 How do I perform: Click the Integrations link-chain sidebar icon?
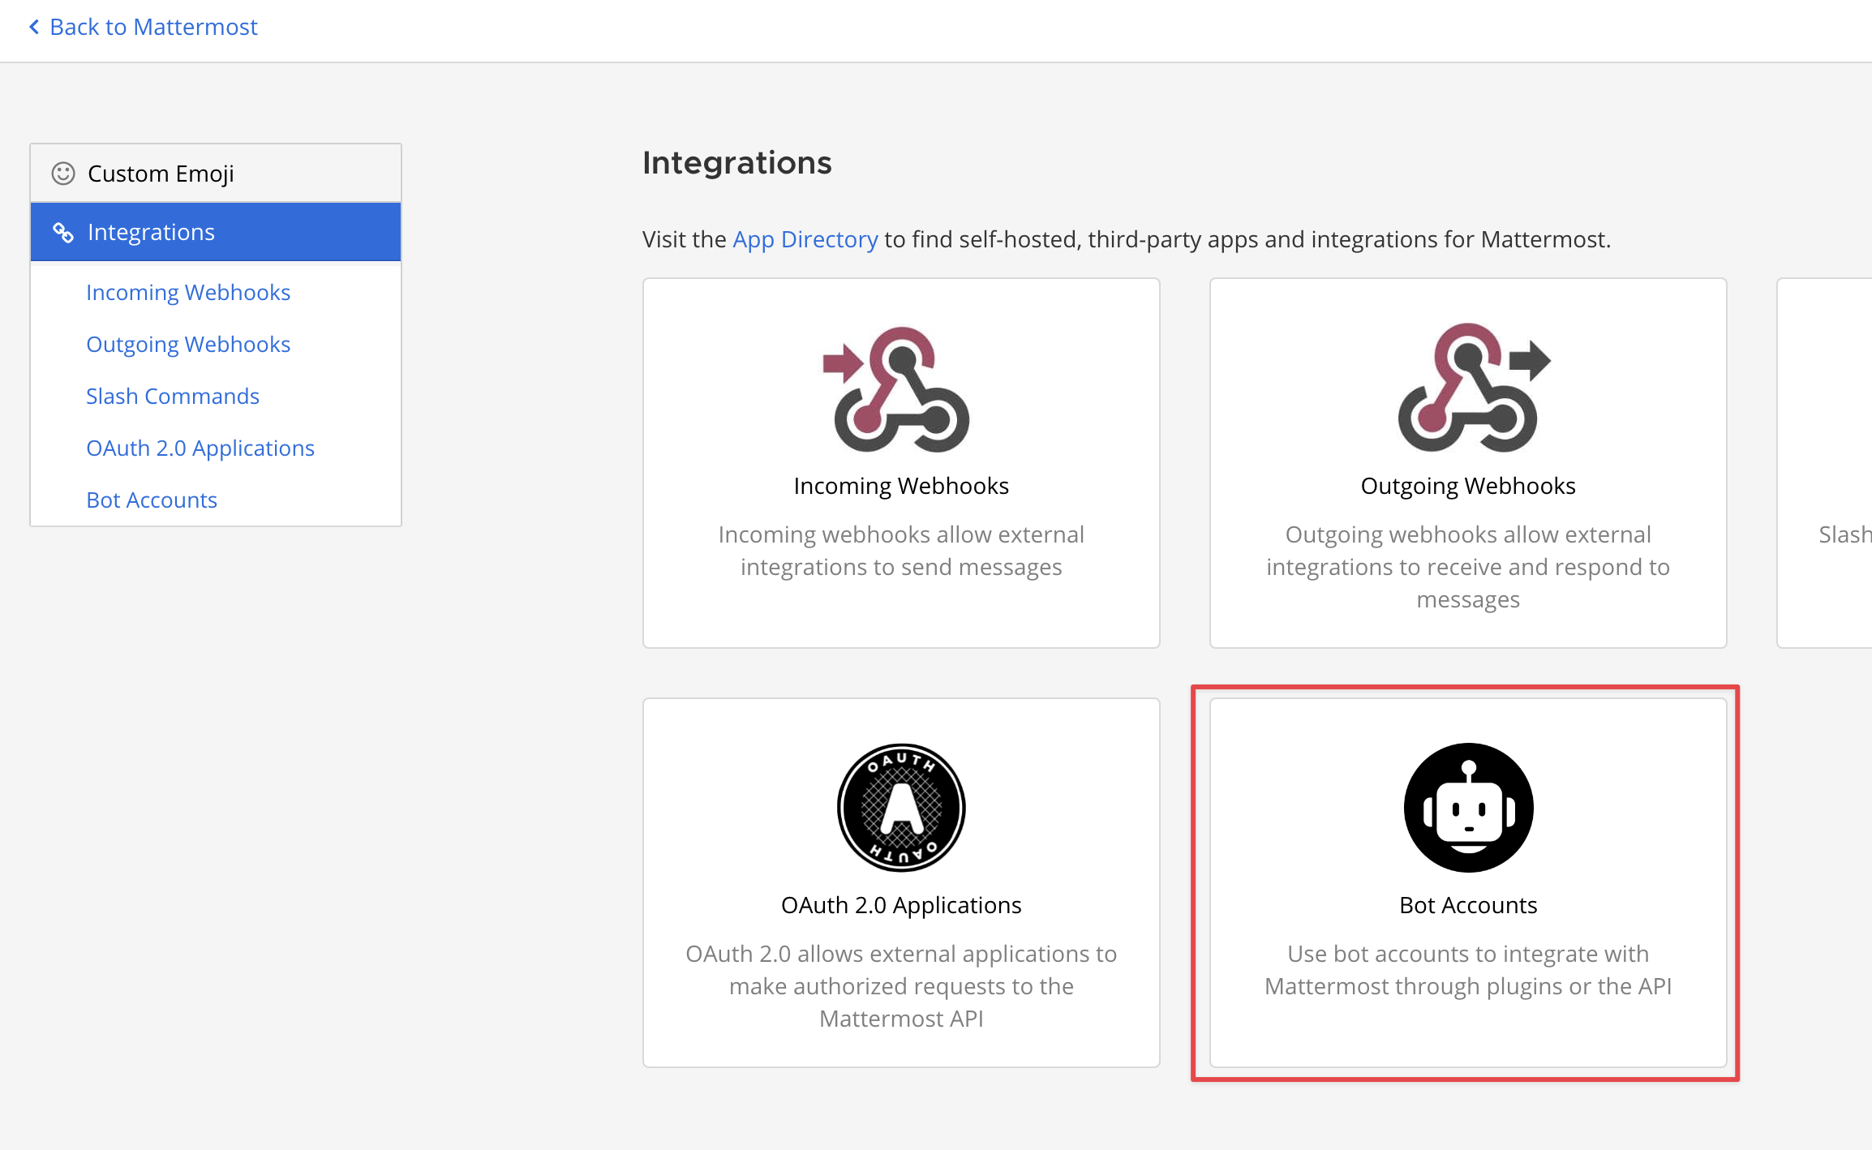[x=63, y=233]
